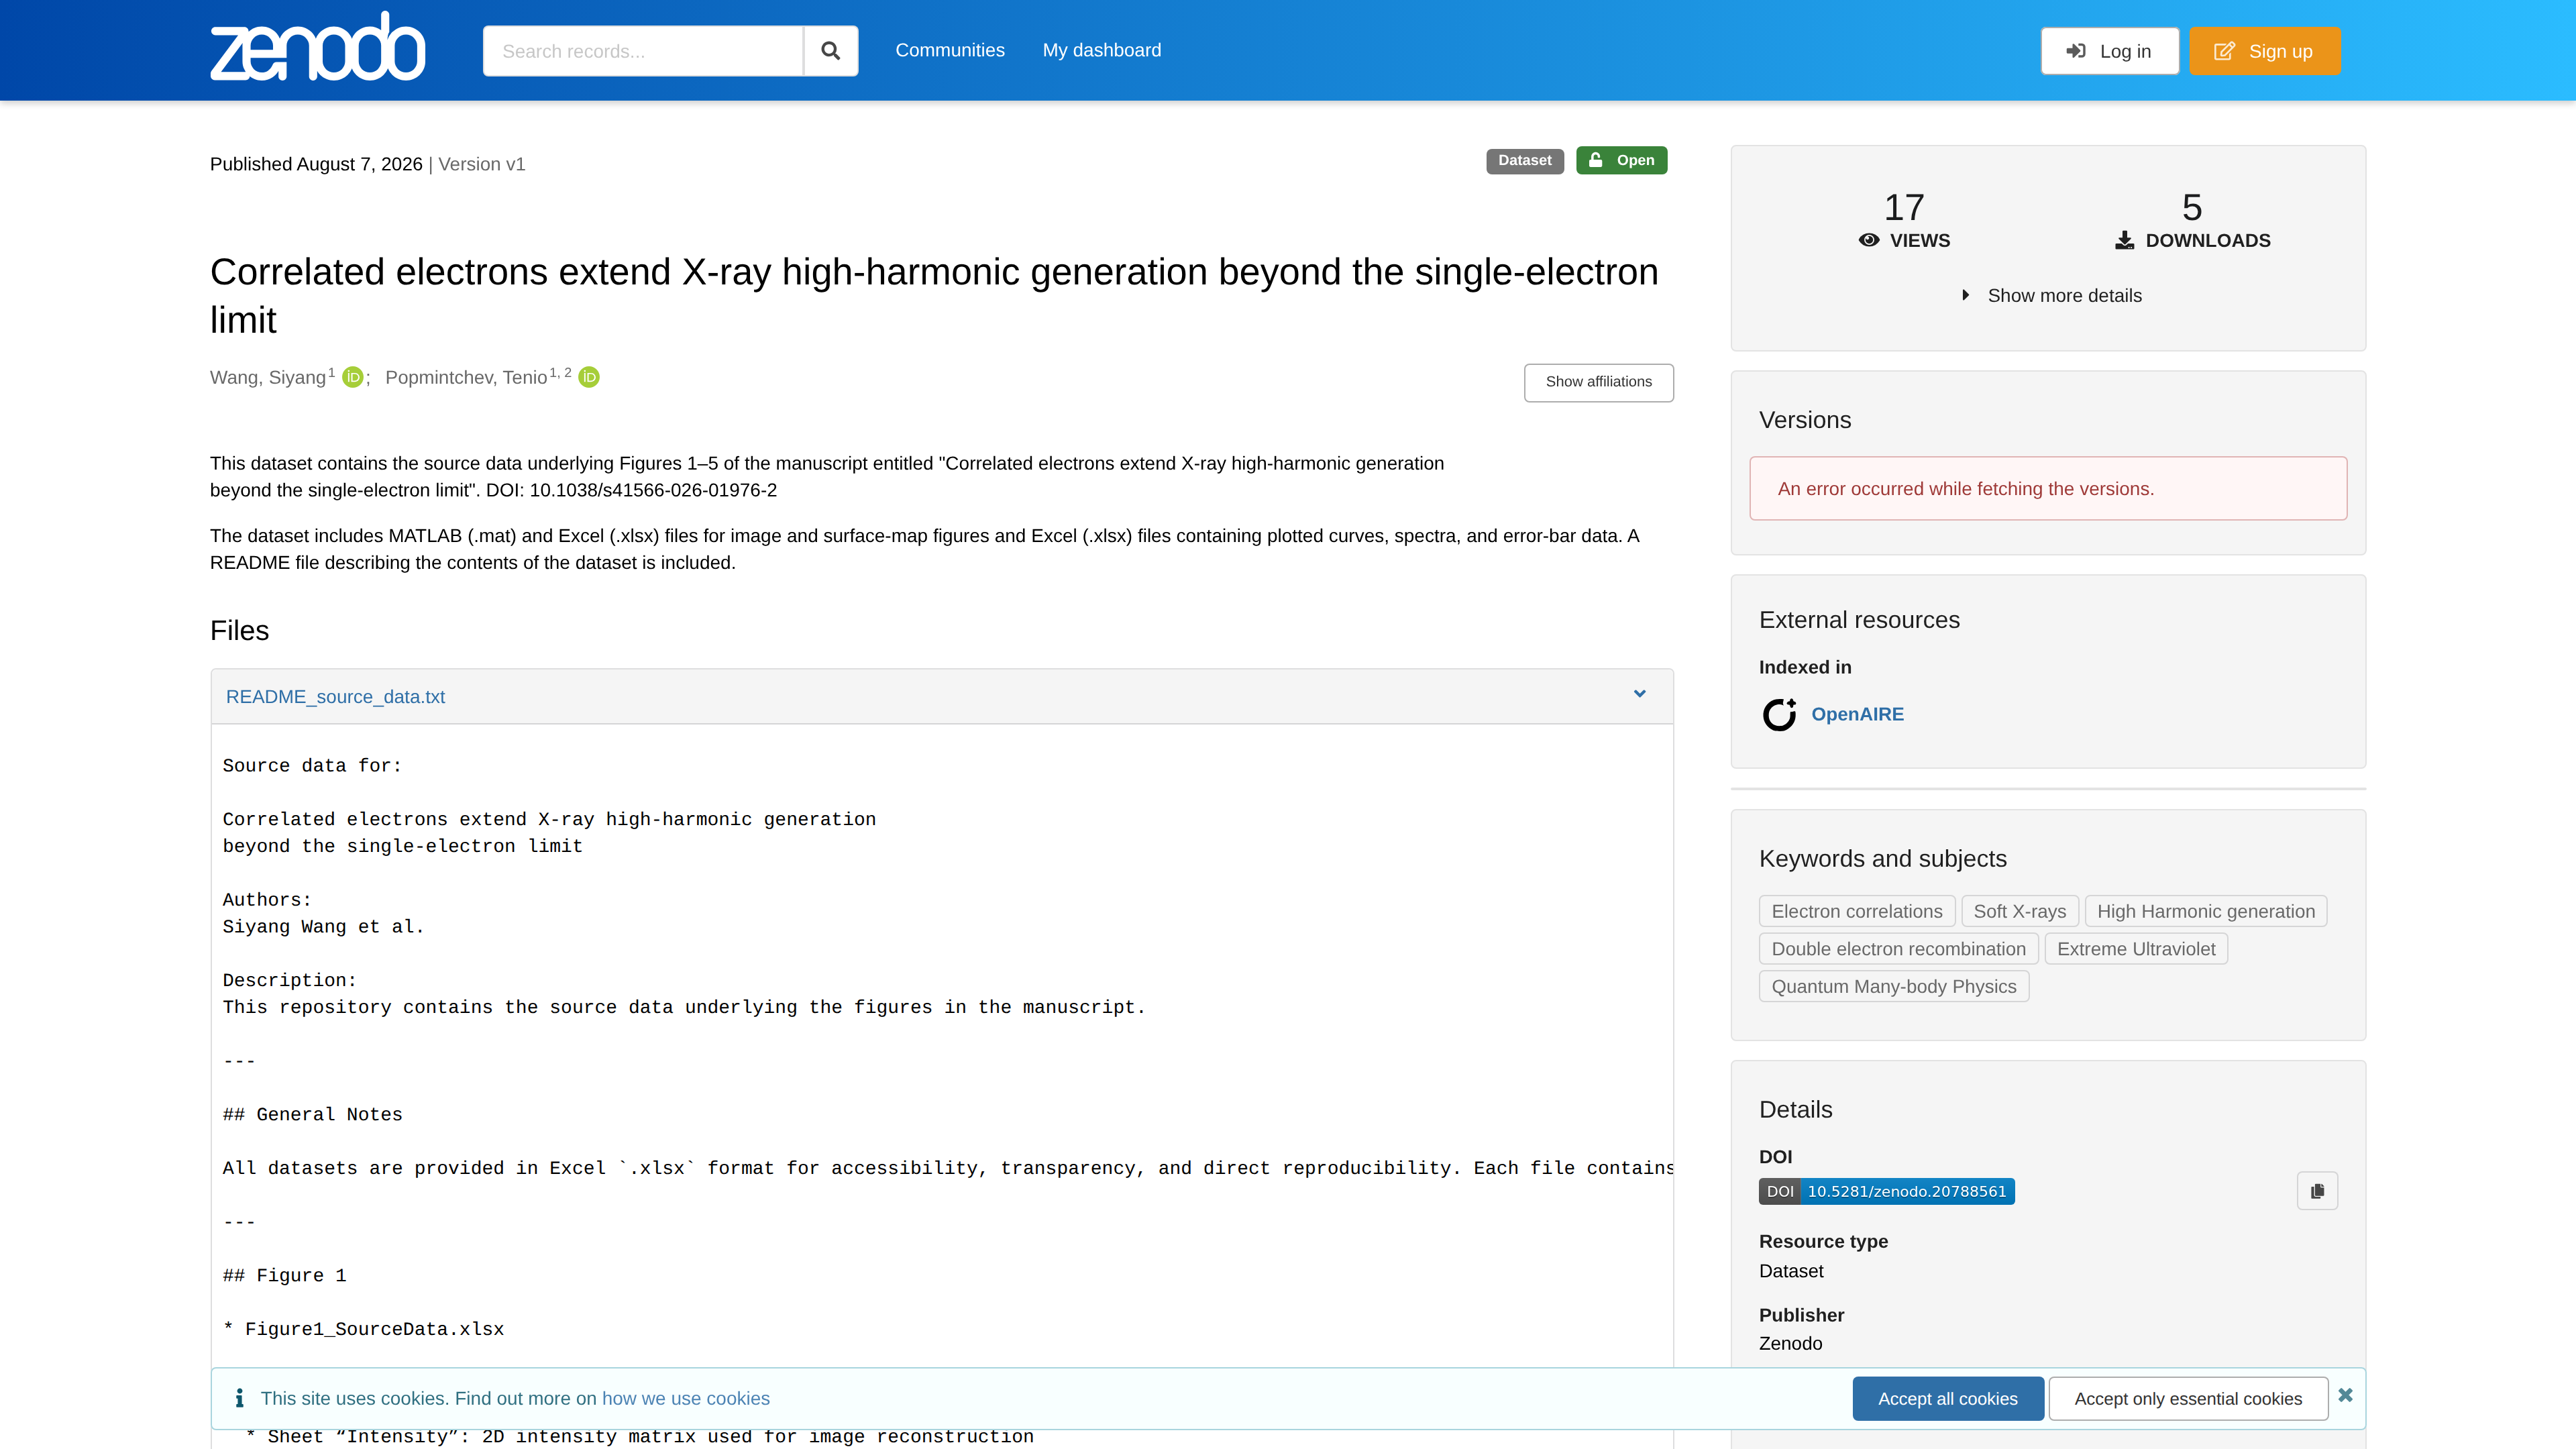Select the Electron correlations keyword
This screenshot has height=1449, width=2576.
tap(1857, 911)
